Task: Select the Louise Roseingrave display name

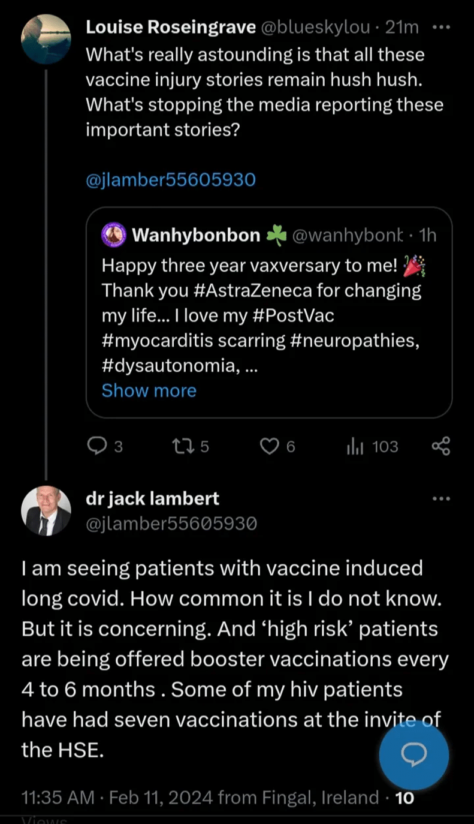Action: 171,27
